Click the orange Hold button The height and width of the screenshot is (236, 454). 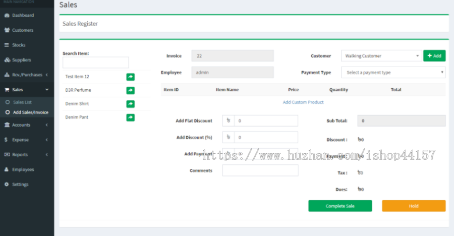point(414,206)
